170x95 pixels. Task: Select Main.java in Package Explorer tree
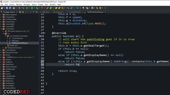[15, 41]
